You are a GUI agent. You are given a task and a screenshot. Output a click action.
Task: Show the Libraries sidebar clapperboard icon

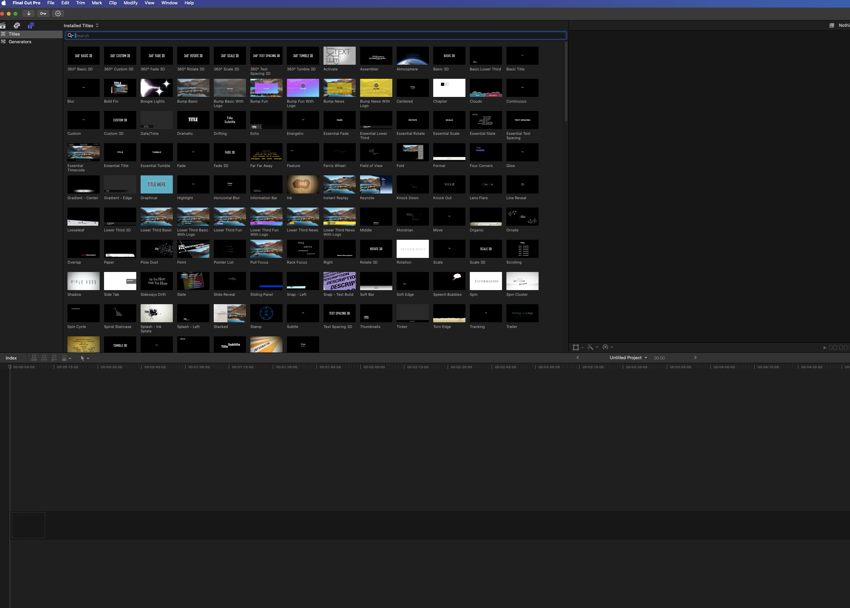(x=3, y=25)
